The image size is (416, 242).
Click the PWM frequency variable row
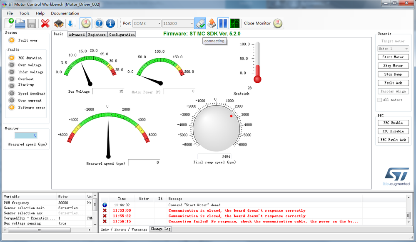48,203
